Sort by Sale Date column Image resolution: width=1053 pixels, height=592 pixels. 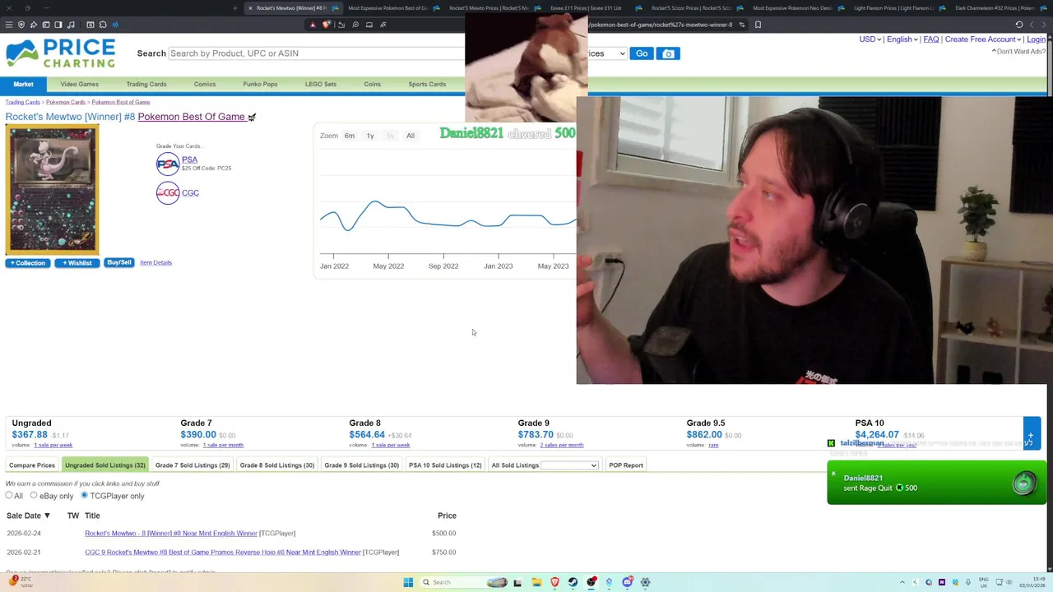pos(28,516)
